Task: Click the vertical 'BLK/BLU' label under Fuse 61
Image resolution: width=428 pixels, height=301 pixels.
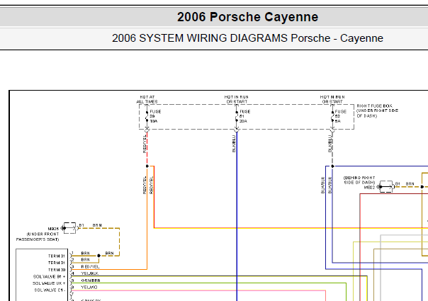Action: tap(234, 144)
